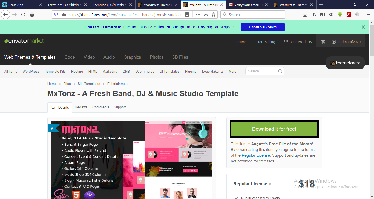Click the envato market logo
This screenshot has height=199, width=374.
click(x=24, y=41)
